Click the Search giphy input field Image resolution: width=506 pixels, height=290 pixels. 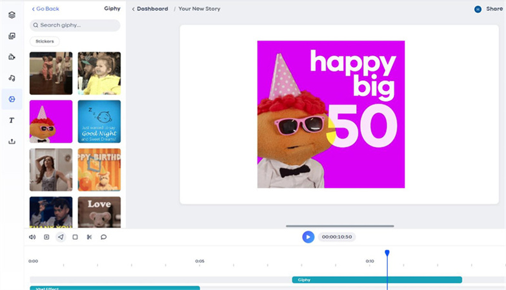75,25
